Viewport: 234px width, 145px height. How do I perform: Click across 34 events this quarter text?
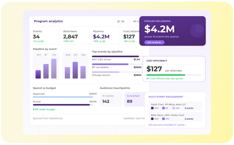pos(161,37)
